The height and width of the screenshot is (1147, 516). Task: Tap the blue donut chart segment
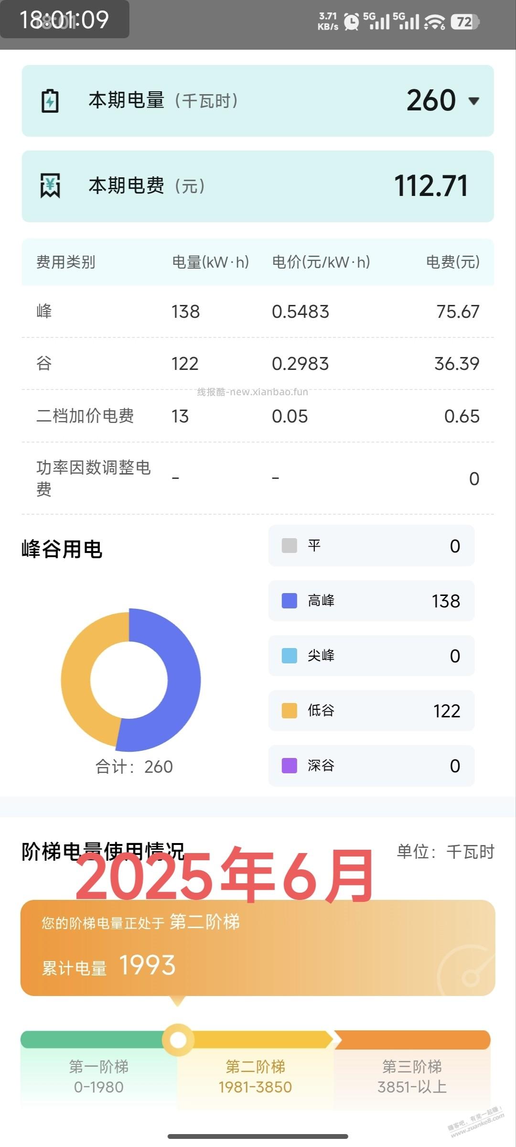click(184, 680)
